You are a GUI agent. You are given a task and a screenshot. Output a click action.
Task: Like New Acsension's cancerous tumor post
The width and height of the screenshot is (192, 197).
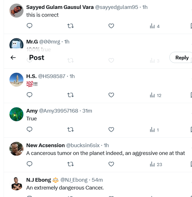(111, 164)
